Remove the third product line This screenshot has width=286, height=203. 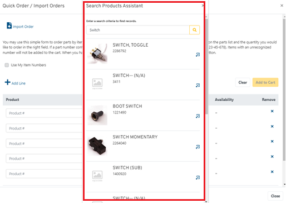pos(272,141)
